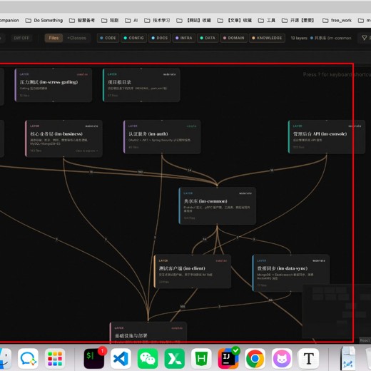This screenshot has width=371, height=371.
Task: Open IntelliJ IDEA from the dock
Action: click(x=228, y=359)
